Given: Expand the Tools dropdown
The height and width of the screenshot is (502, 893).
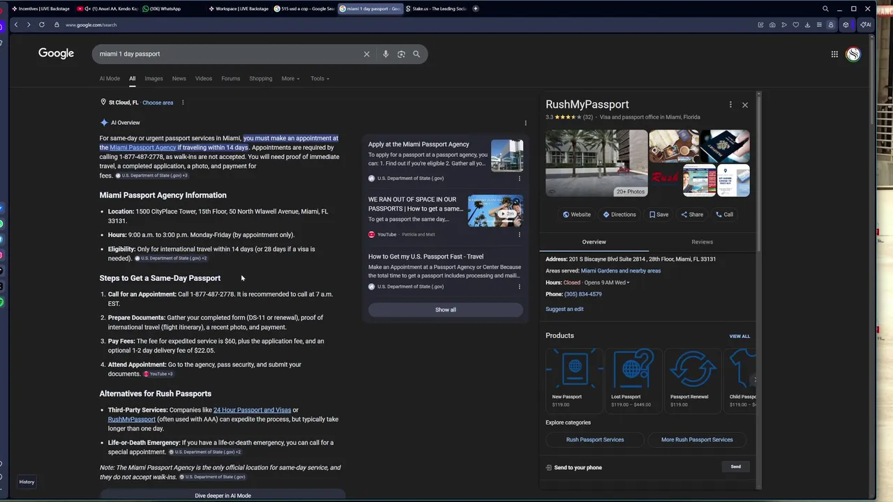Looking at the screenshot, I should (320, 78).
